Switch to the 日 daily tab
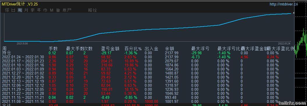 (x=13, y=10)
